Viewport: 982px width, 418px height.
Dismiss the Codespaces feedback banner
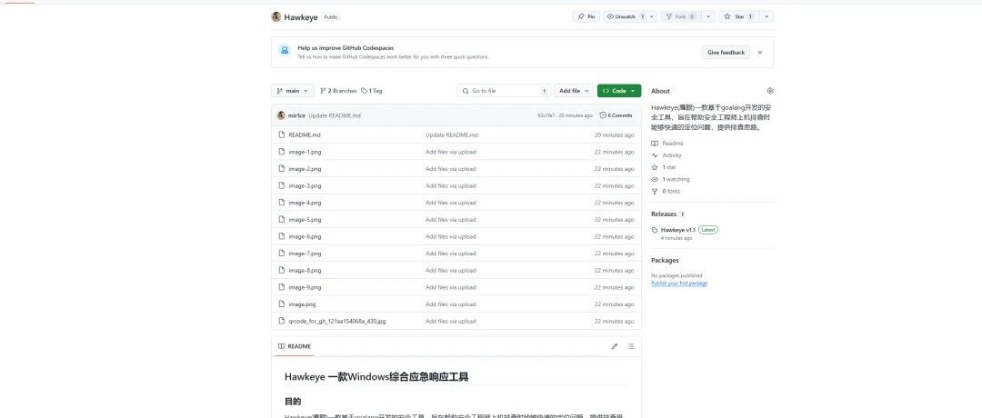[x=759, y=53]
